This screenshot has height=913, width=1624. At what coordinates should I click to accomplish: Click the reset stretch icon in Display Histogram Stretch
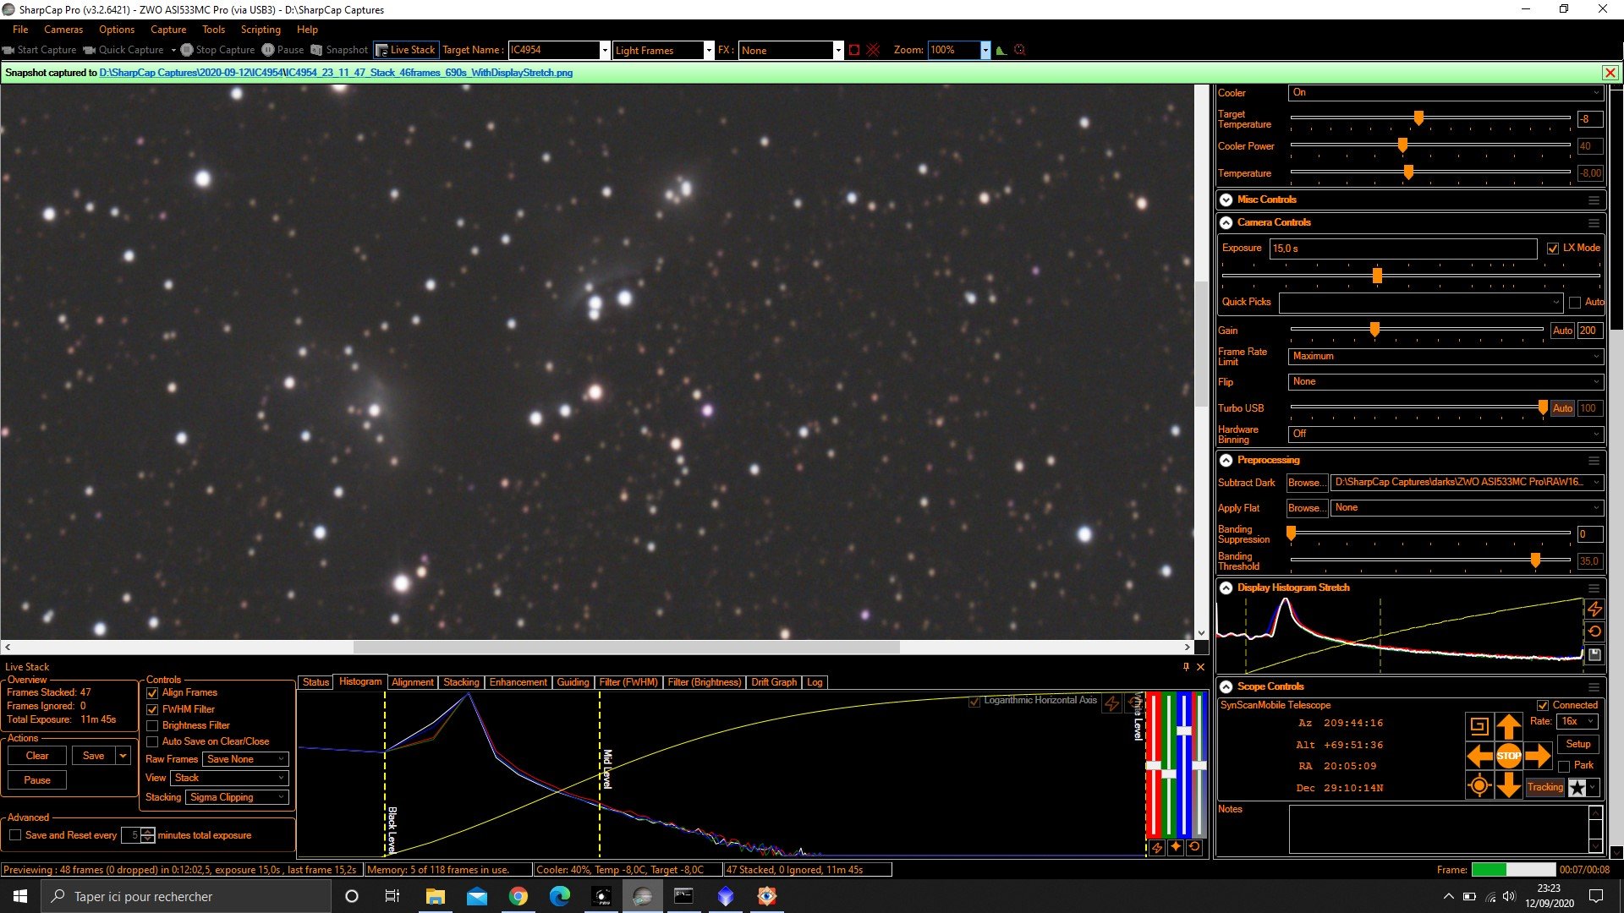(1594, 631)
